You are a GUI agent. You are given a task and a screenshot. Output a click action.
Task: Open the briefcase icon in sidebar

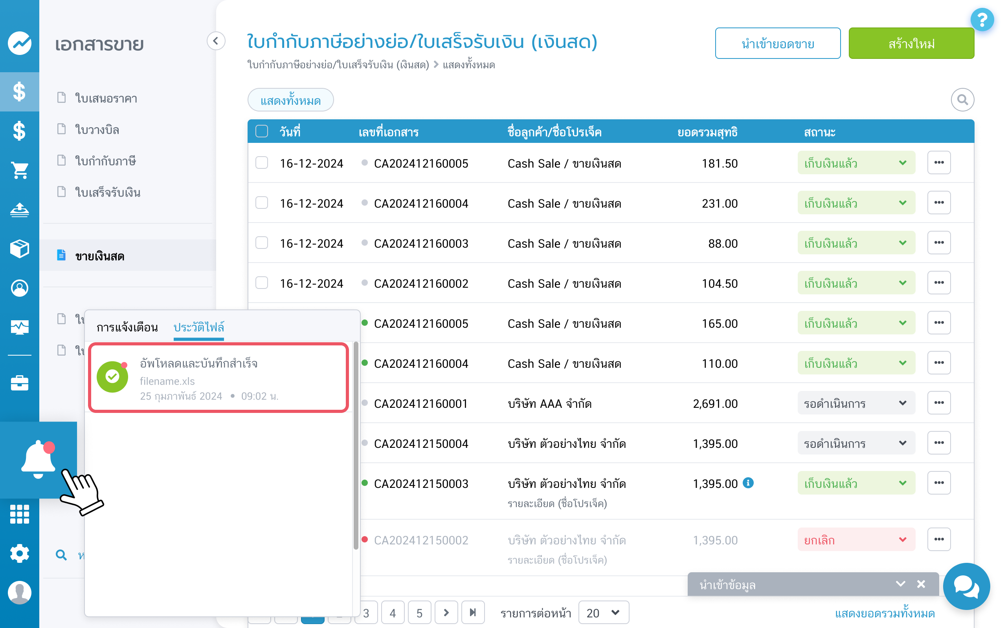coord(20,383)
